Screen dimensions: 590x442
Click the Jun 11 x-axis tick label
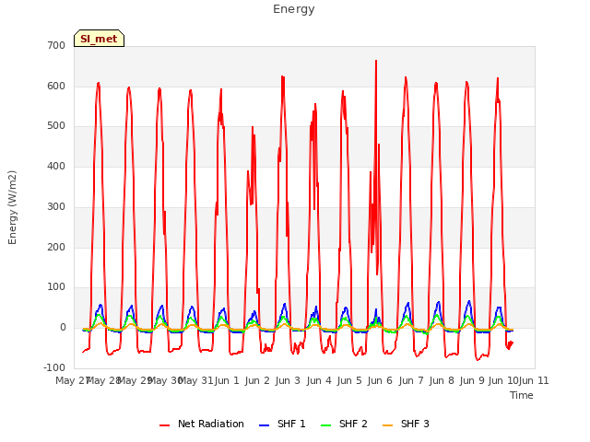534,380
